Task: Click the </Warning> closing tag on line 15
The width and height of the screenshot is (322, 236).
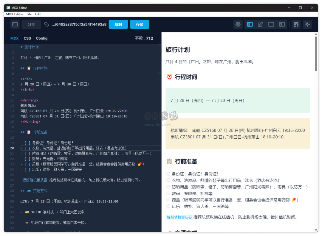Action: (x=30, y=122)
